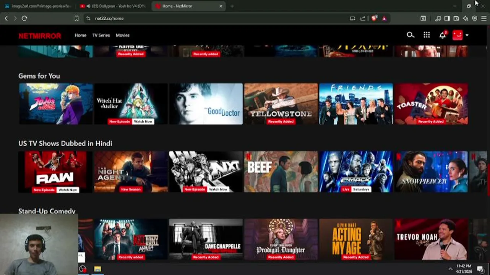Open The Night Agent card
This screenshot has height=275, width=490.
tap(131, 172)
